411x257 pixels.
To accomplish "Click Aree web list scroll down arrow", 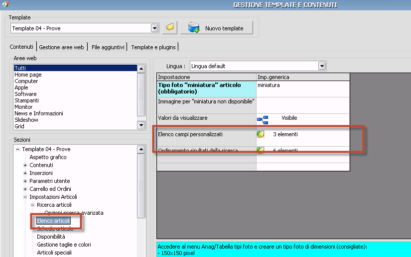I will pos(141,125).
